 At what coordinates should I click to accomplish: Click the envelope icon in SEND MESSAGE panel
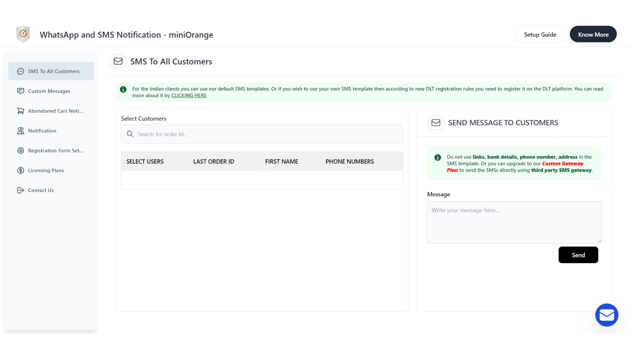[435, 123]
